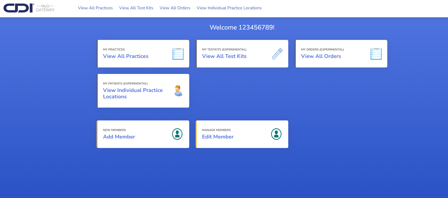Open View All Practices in the top navigation
448x198 pixels.
pyautogui.click(x=95, y=8)
